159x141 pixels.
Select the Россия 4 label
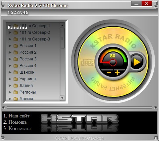(x=28, y=66)
